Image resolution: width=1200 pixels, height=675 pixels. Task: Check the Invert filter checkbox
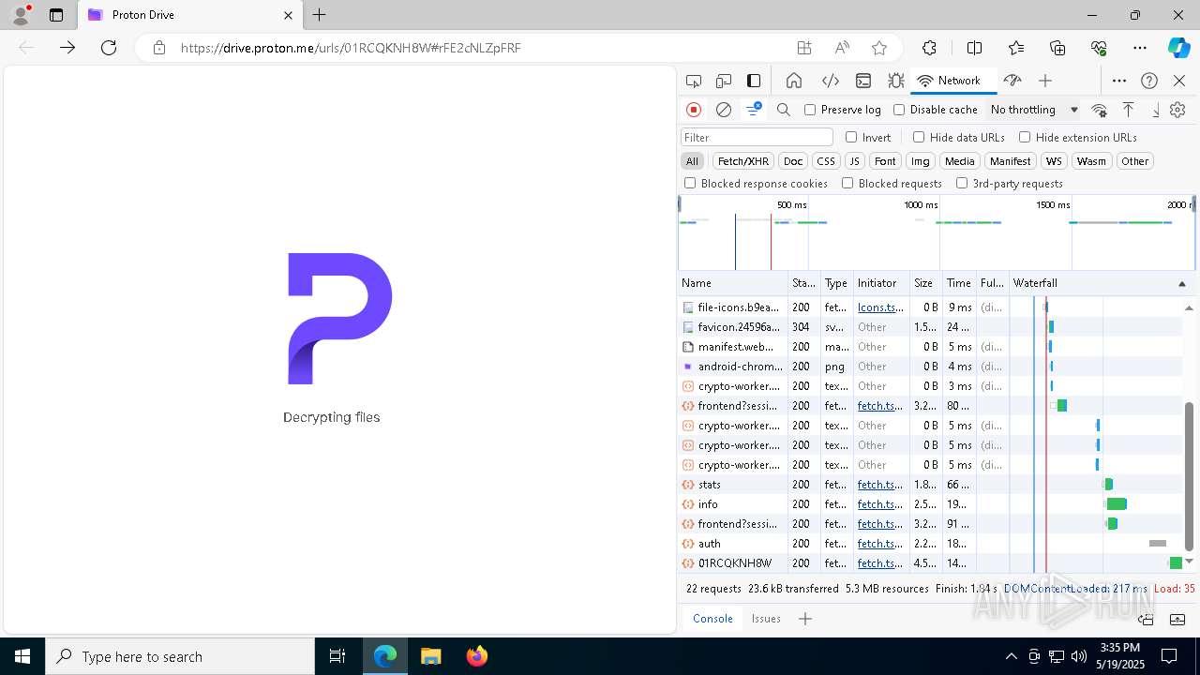851,137
